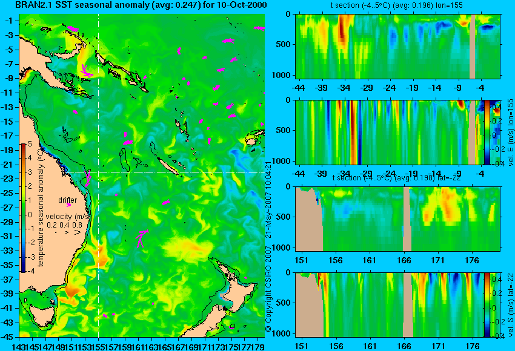Screen dimensions: 515x351
Task: Click the magenta drifter marker beside the 'drifter' label
Action: [68, 205]
